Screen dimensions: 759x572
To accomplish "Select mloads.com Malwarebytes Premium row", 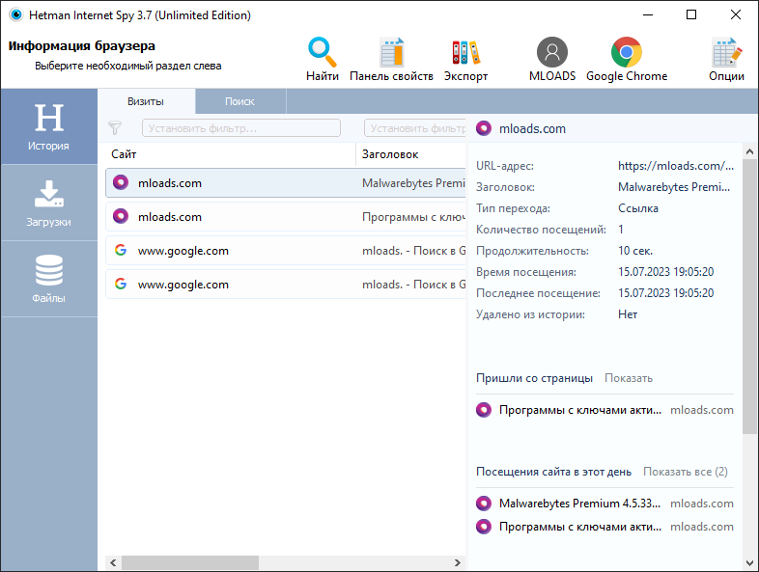I will coord(286,182).
